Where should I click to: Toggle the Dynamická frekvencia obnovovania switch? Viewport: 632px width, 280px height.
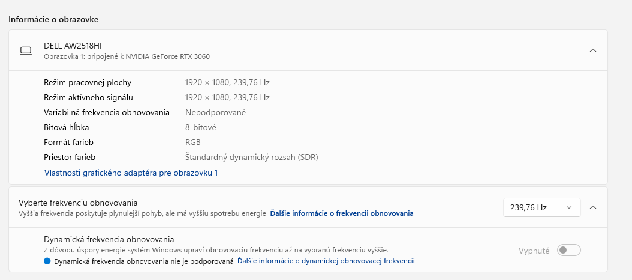(568, 251)
